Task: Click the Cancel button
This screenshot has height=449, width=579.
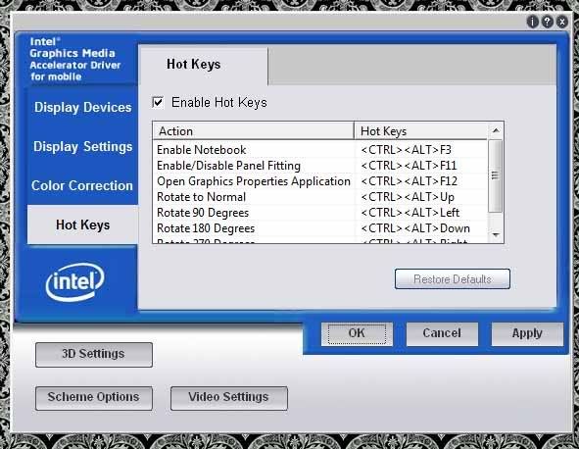Action: click(x=442, y=333)
